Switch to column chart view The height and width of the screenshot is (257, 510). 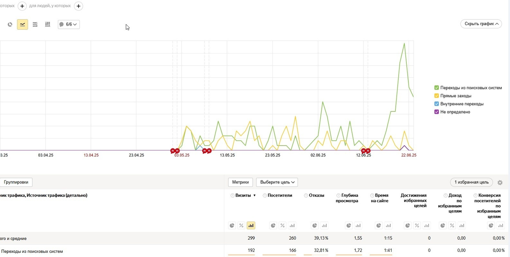(x=48, y=25)
